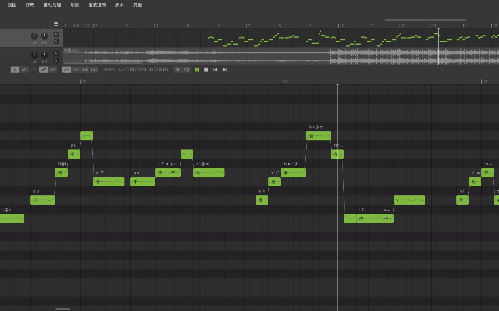
Task: Toggle the phoneme |a| display icon
Action: coord(94,70)
